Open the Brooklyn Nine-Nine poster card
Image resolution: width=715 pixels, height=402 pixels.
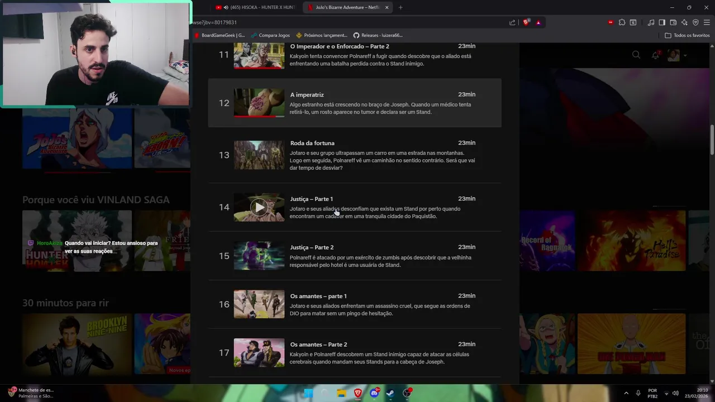(x=77, y=344)
